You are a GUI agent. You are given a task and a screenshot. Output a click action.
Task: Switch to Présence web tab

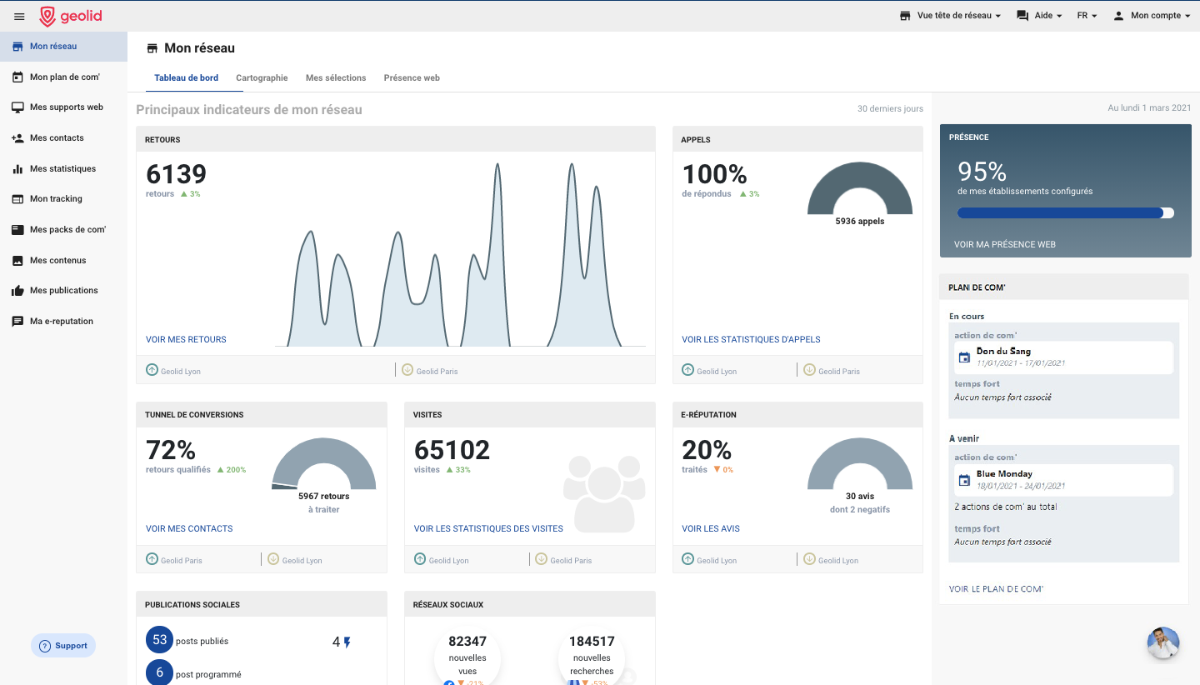coord(412,77)
